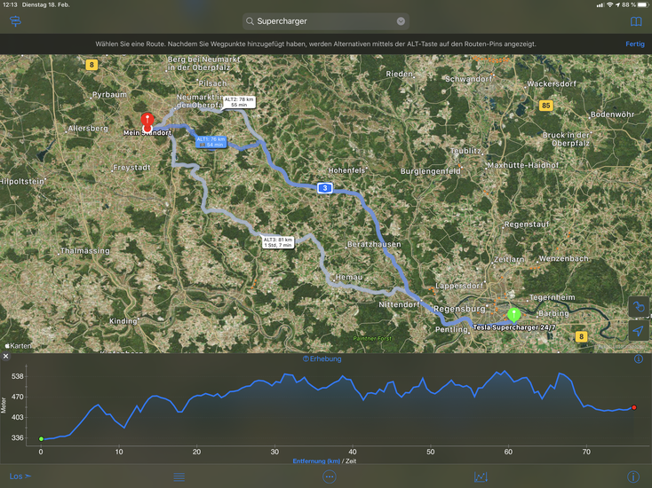Click the battery indicator in status bar
The width and height of the screenshot is (652, 488).
point(642,4)
